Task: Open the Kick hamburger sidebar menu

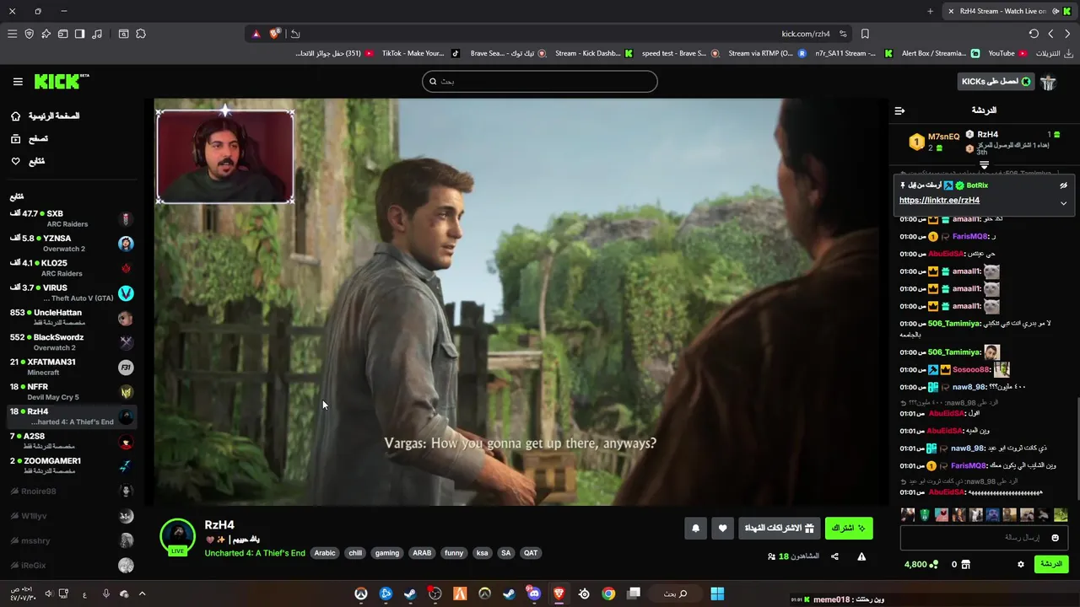Action: coord(18,82)
